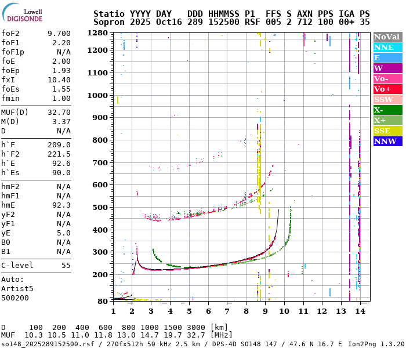Click the Vo- pink legend entry
Screen dimensions: 406x348
[x=387, y=78]
